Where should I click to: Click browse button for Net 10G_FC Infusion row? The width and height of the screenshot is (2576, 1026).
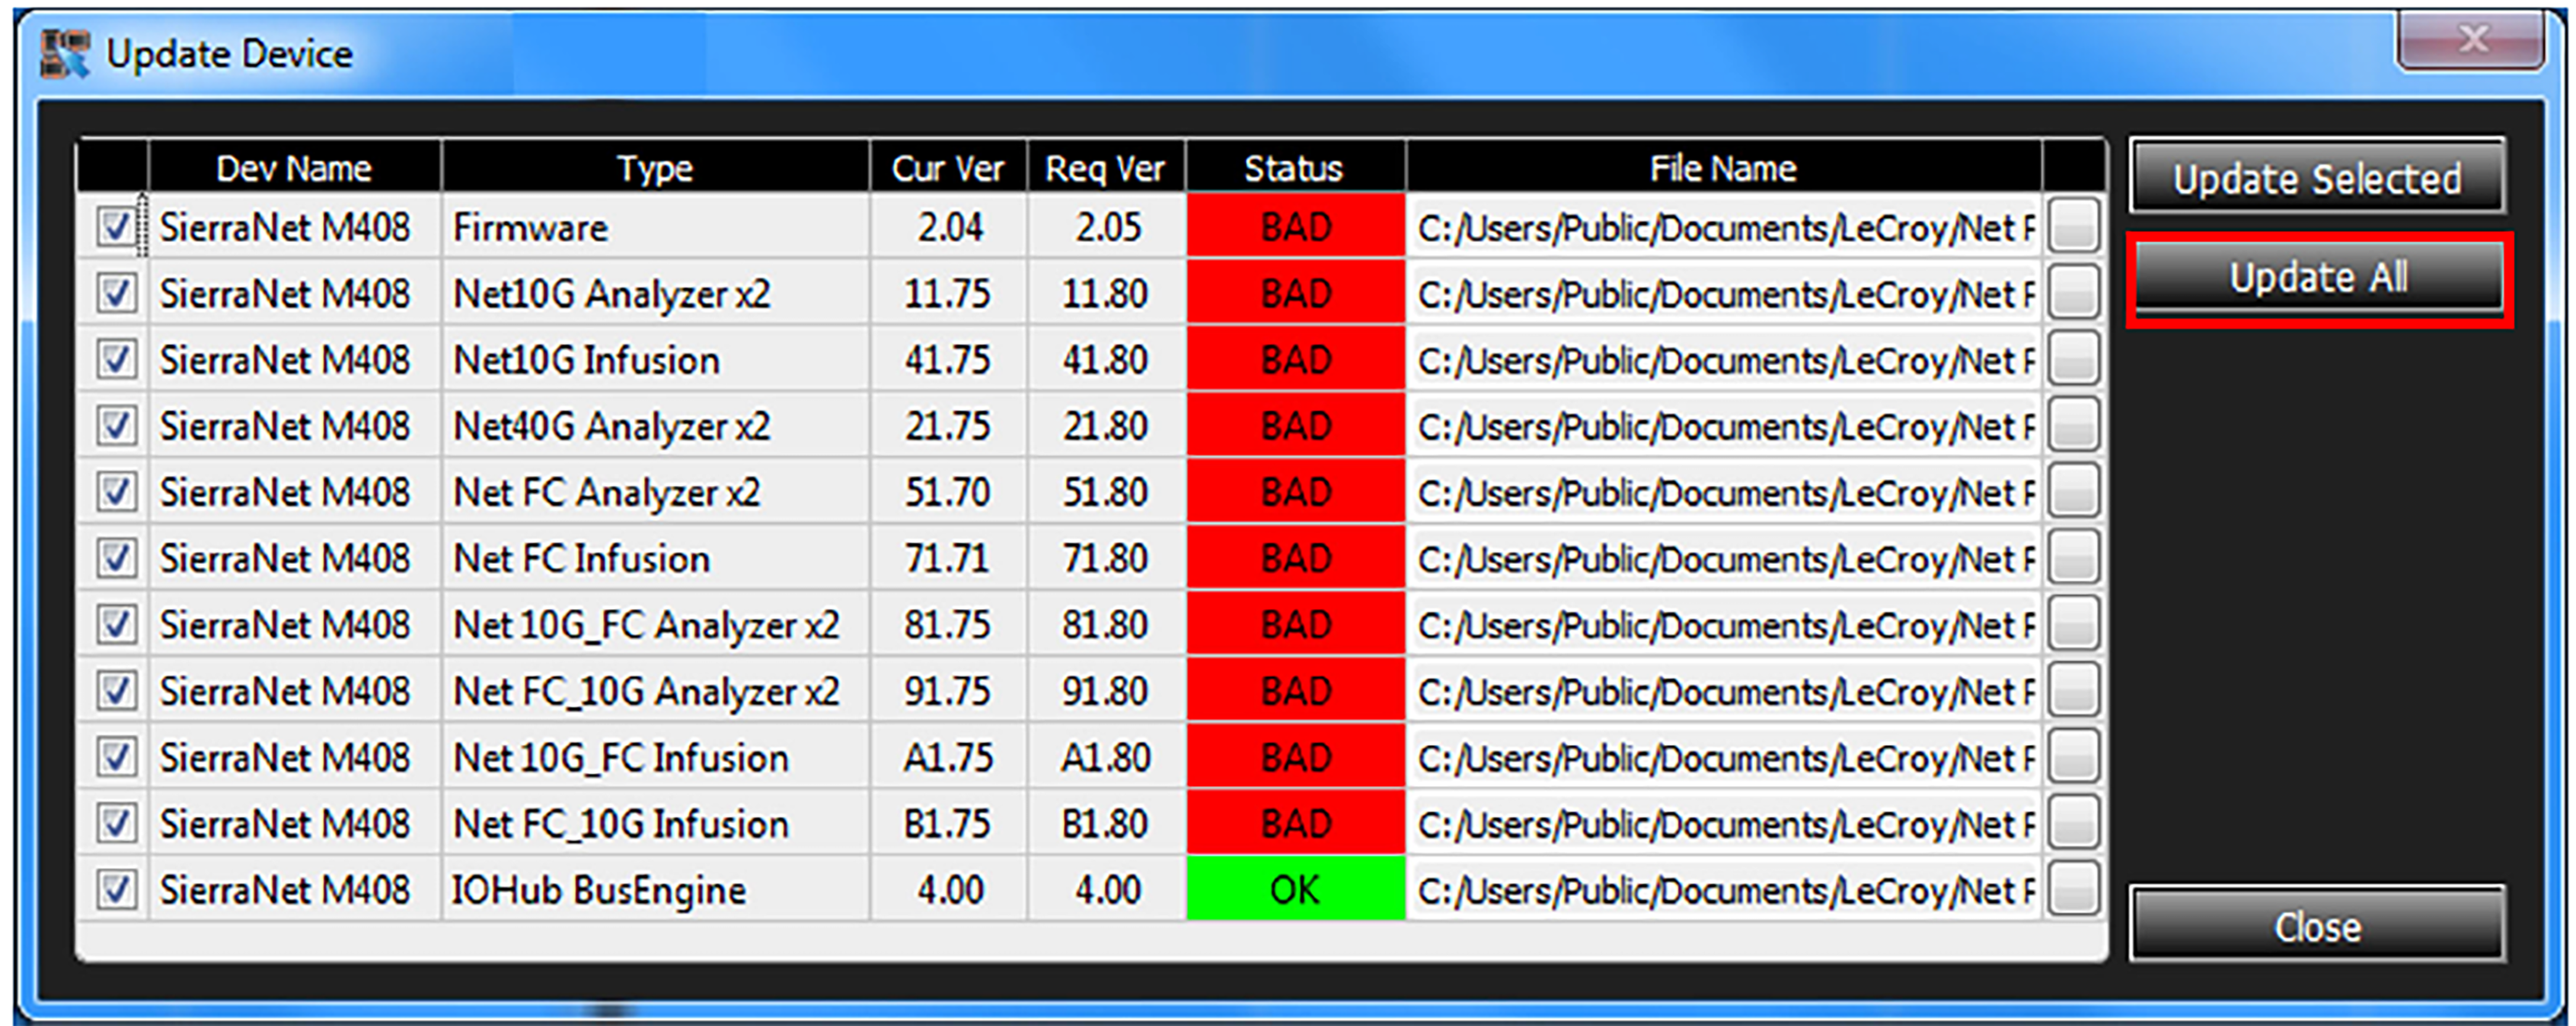click(x=2073, y=756)
